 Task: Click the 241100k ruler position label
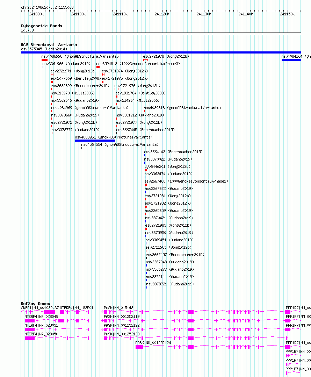pos(78,14)
